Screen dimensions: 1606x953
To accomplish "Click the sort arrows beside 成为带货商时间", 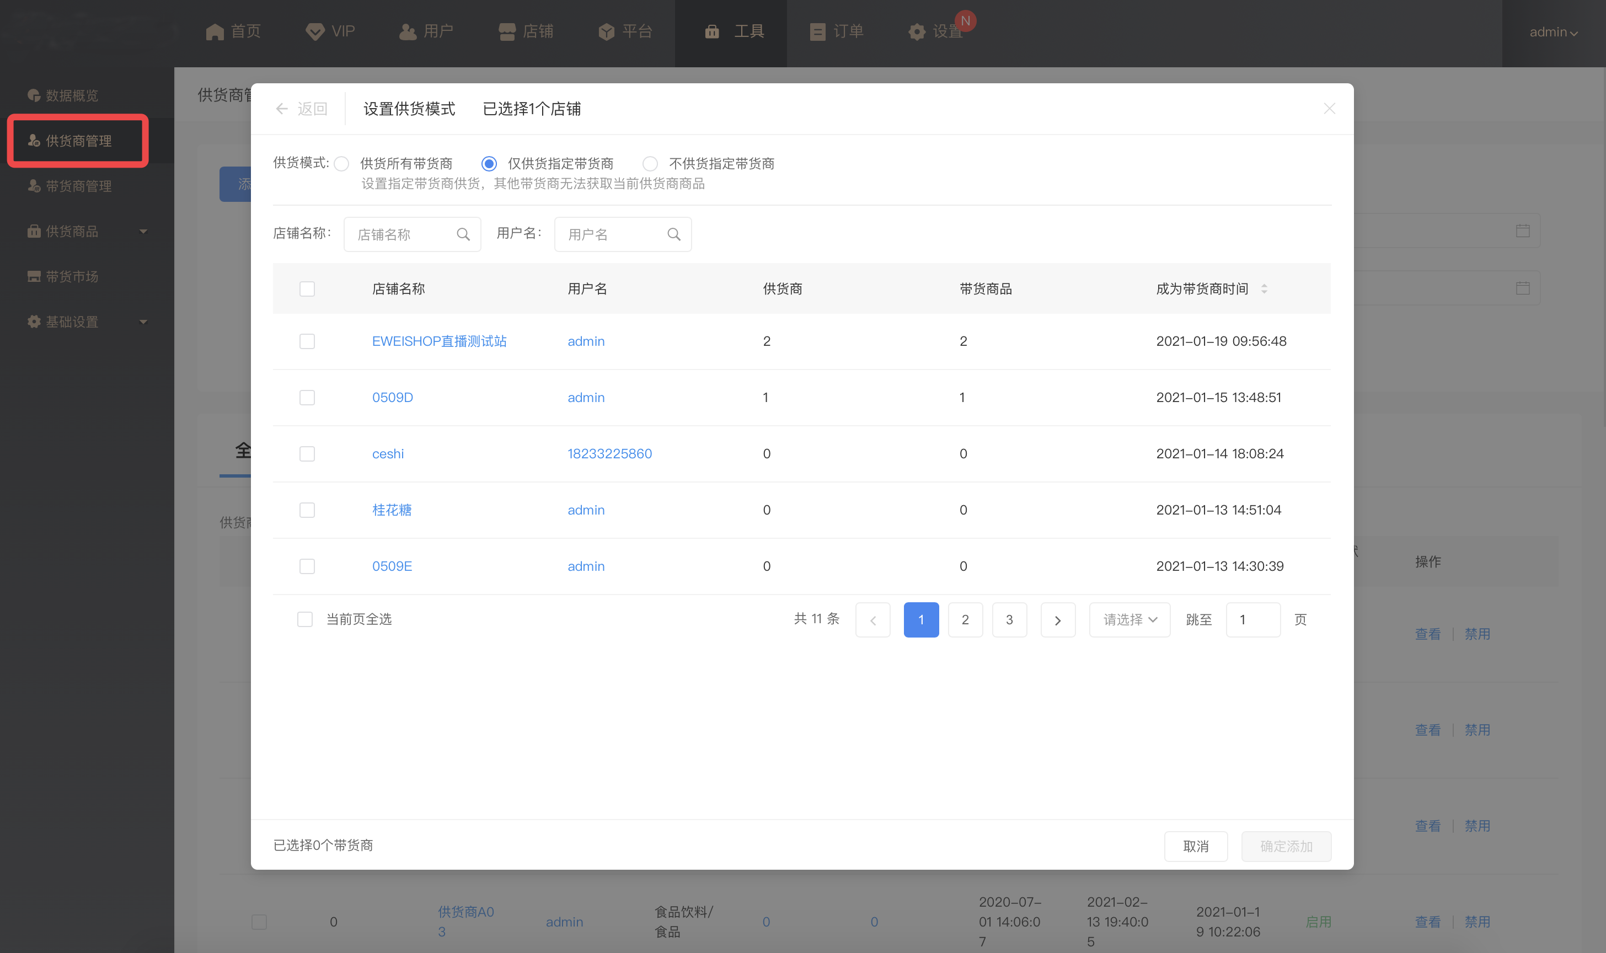I will pos(1264,289).
